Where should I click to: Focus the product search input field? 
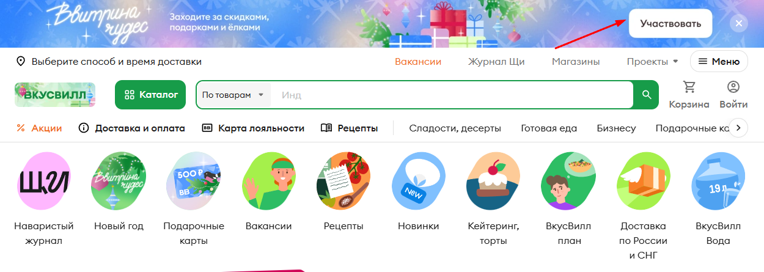[x=452, y=95]
